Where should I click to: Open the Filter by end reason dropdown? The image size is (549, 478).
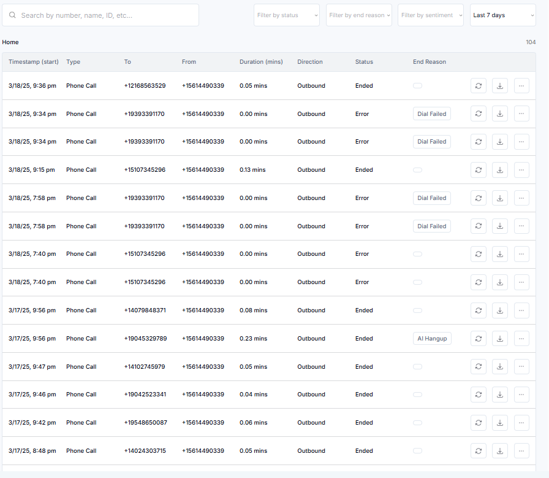pos(358,15)
